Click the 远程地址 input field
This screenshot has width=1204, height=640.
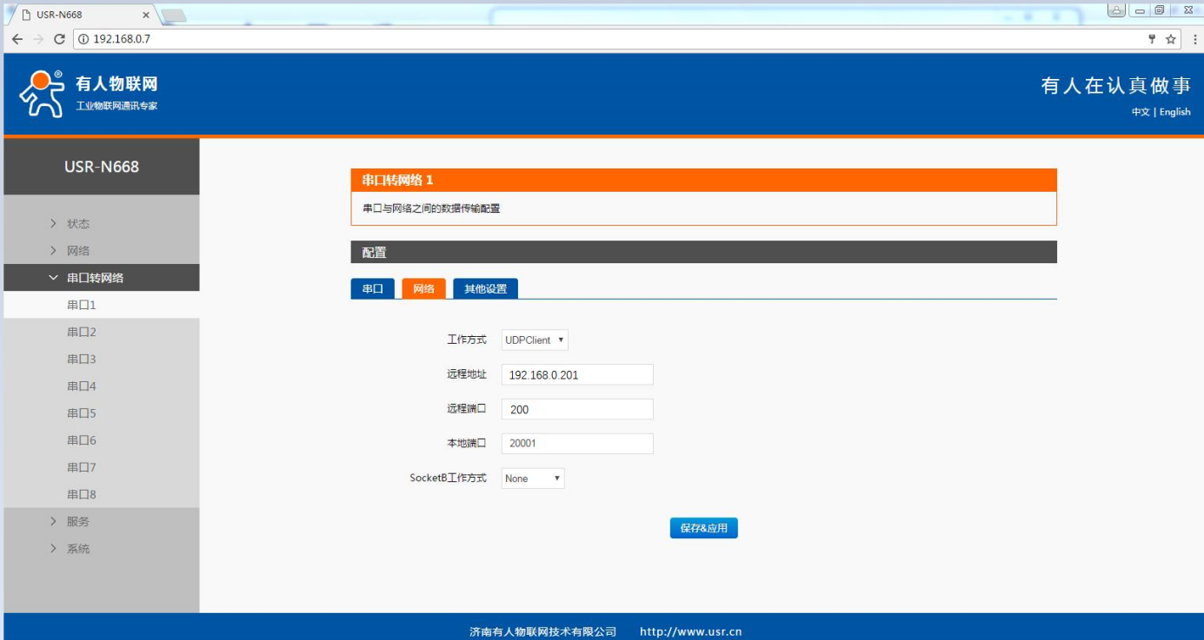577,375
